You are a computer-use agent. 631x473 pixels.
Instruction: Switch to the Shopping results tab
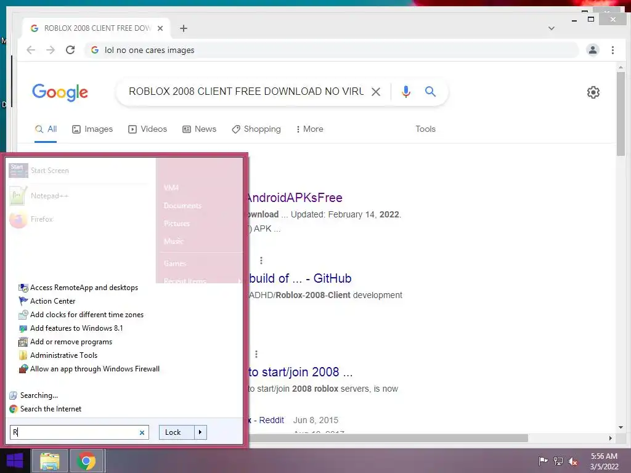[x=256, y=129]
